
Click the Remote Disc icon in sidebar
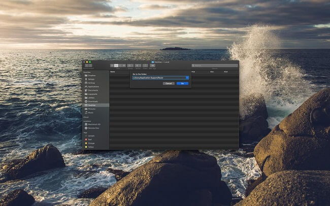click(86, 128)
